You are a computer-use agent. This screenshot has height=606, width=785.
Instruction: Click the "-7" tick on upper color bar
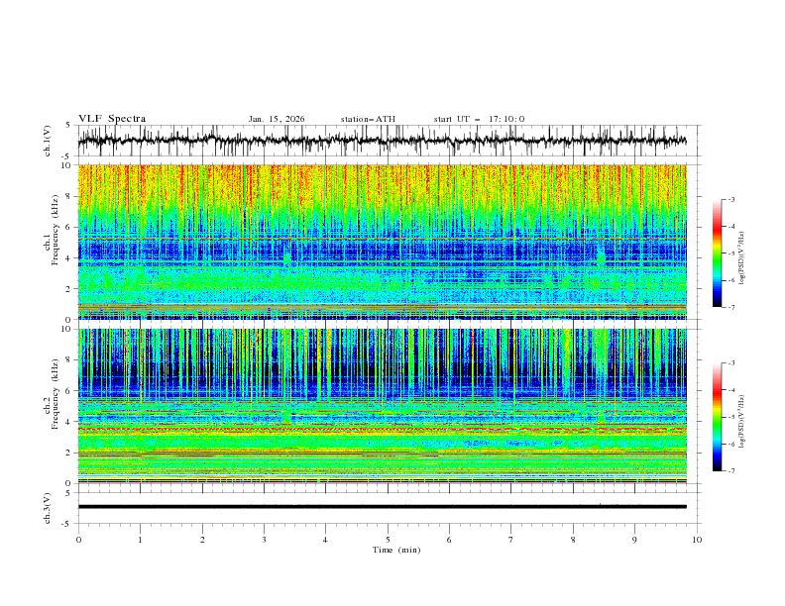[x=730, y=307]
